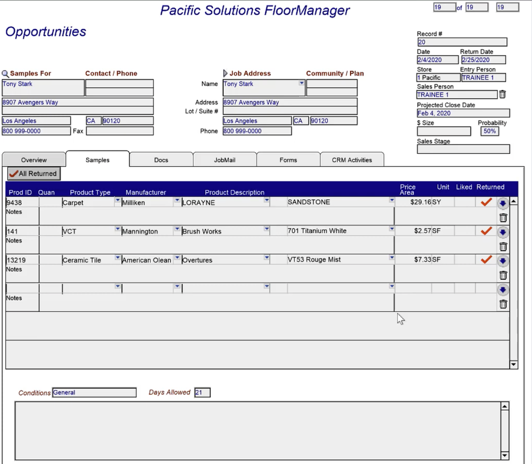Toggle Returned checkmark for 701 Titanium White
The height and width of the screenshot is (464, 532).
tap(486, 231)
